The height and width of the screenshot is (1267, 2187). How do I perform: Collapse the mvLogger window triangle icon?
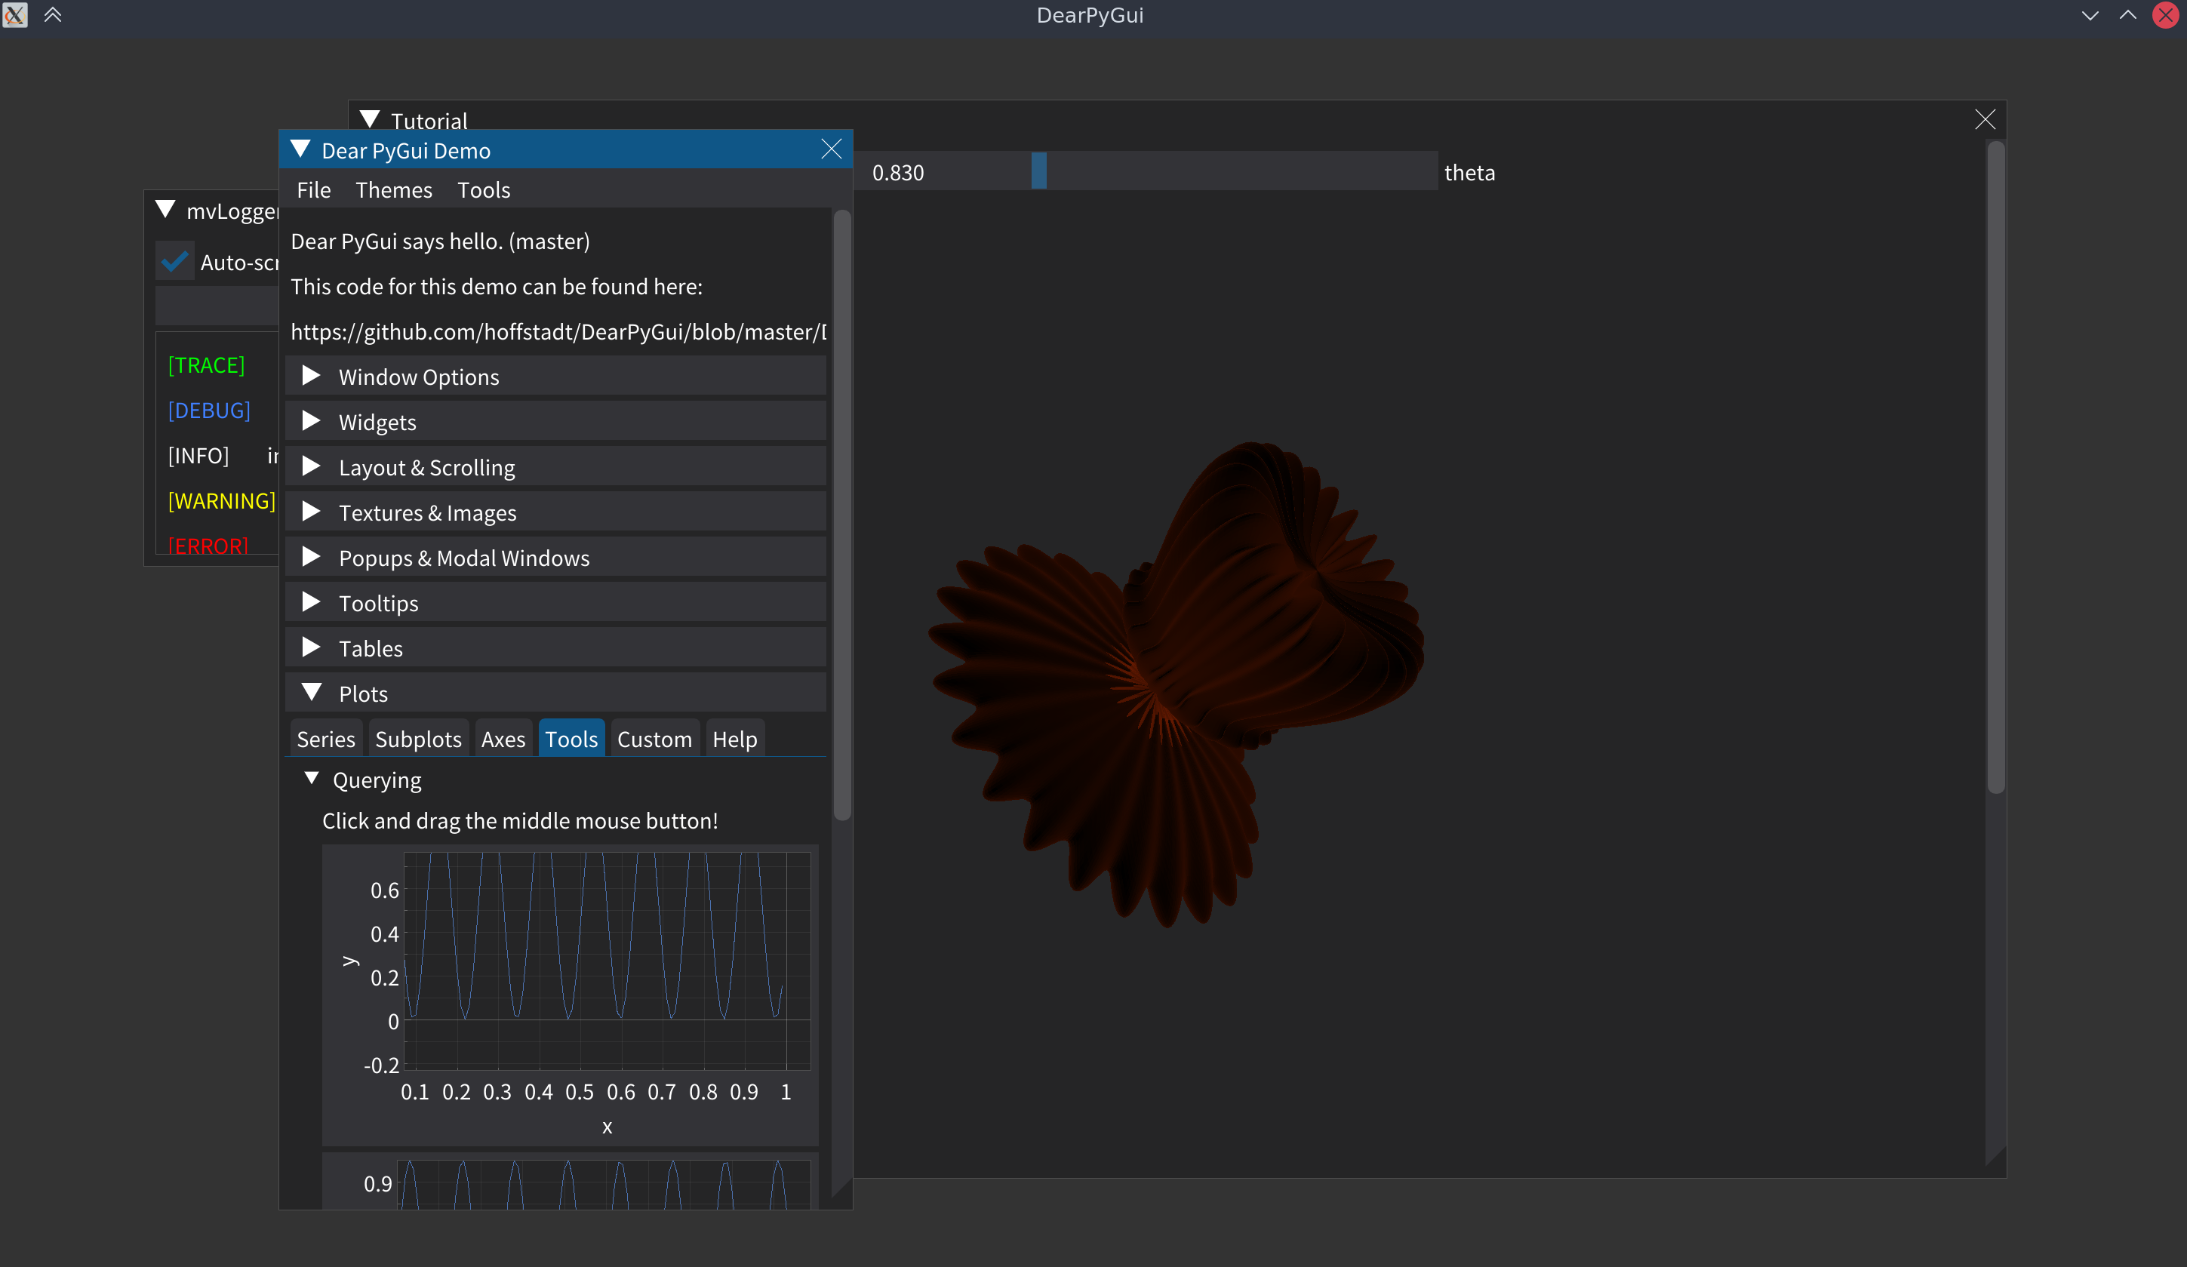(x=165, y=209)
